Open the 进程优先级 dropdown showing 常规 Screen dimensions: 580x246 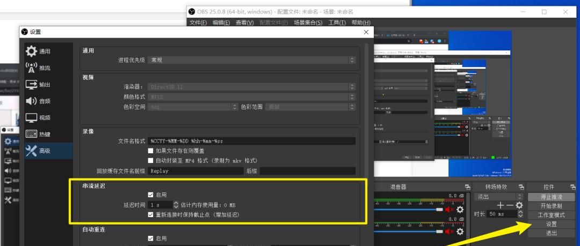(251, 60)
